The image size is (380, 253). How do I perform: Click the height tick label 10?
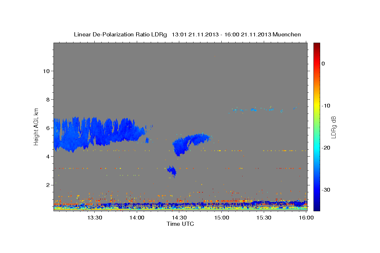click(46, 71)
